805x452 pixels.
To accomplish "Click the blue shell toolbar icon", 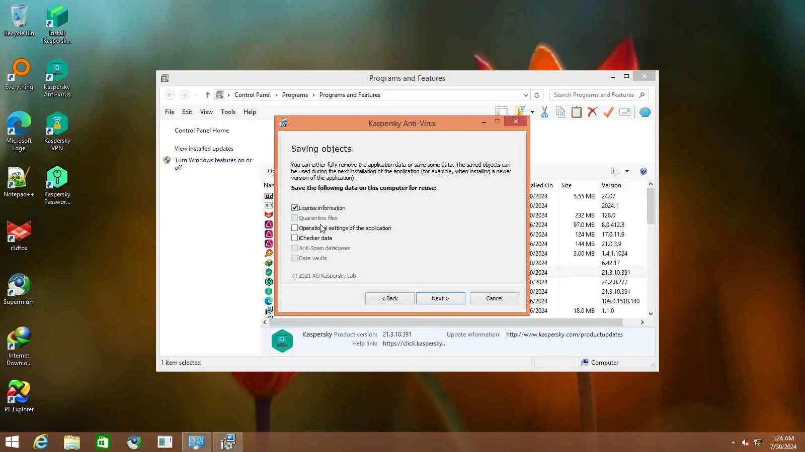I will [x=645, y=112].
